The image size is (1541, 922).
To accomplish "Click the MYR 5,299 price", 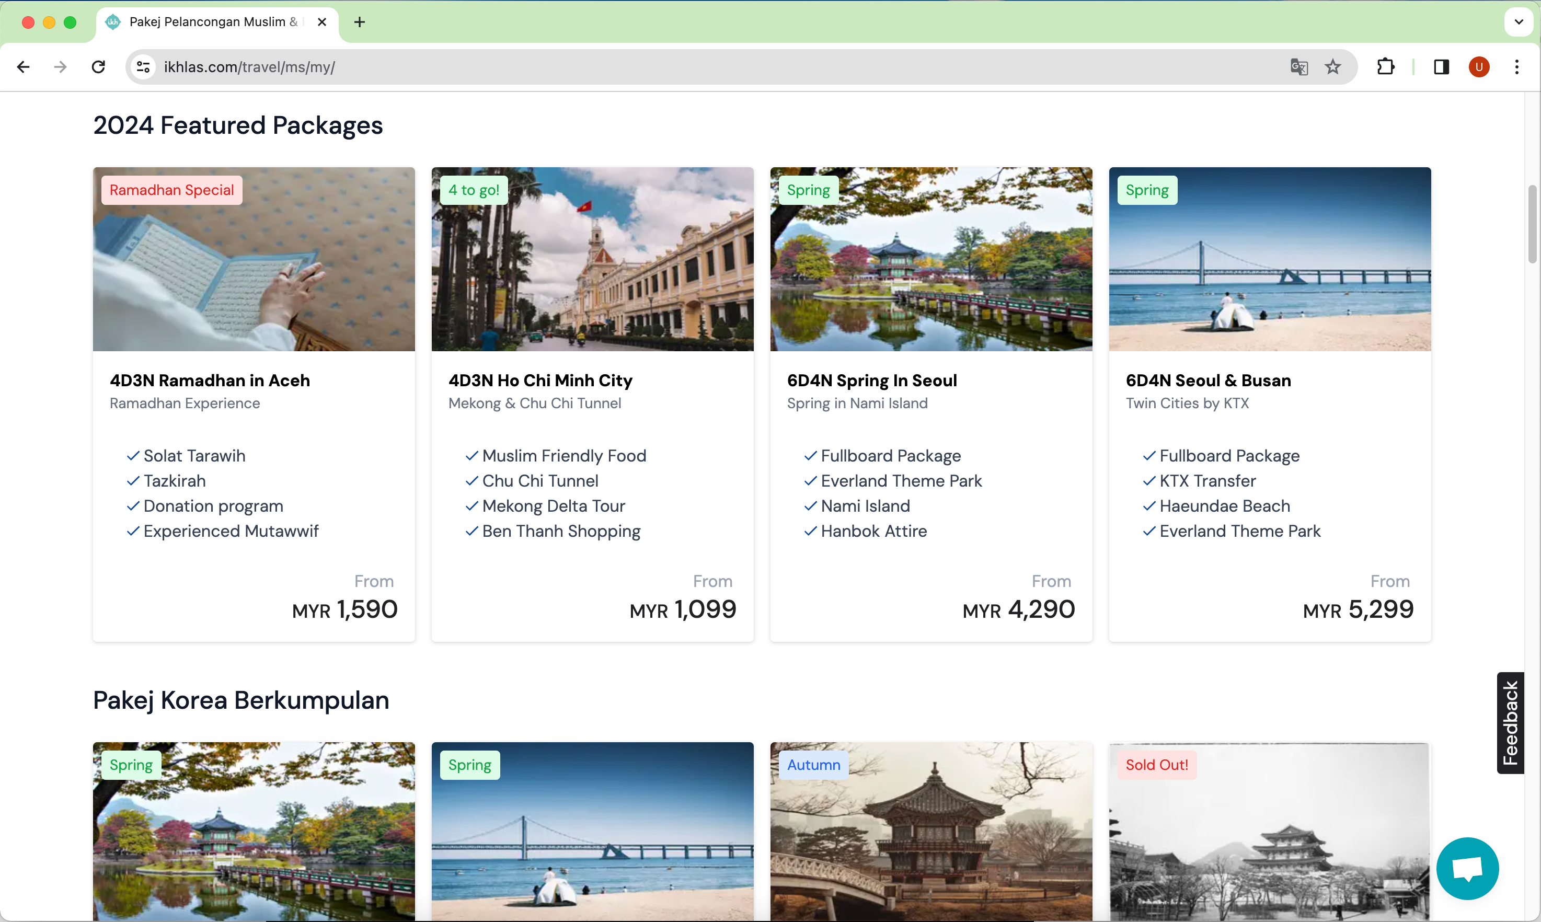I will (x=1359, y=609).
